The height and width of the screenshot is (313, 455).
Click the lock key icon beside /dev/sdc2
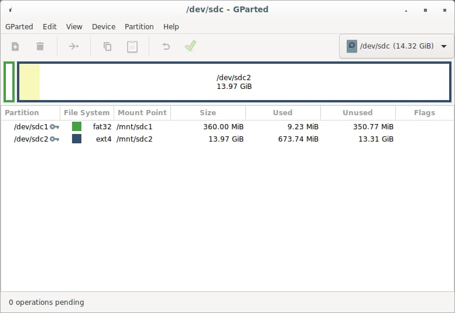click(54, 139)
